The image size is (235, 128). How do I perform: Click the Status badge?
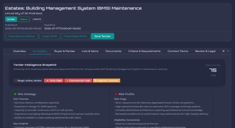coord(24,19)
